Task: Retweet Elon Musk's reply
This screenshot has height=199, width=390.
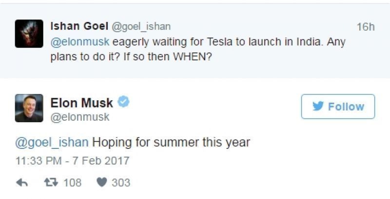Action: pos(50,183)
